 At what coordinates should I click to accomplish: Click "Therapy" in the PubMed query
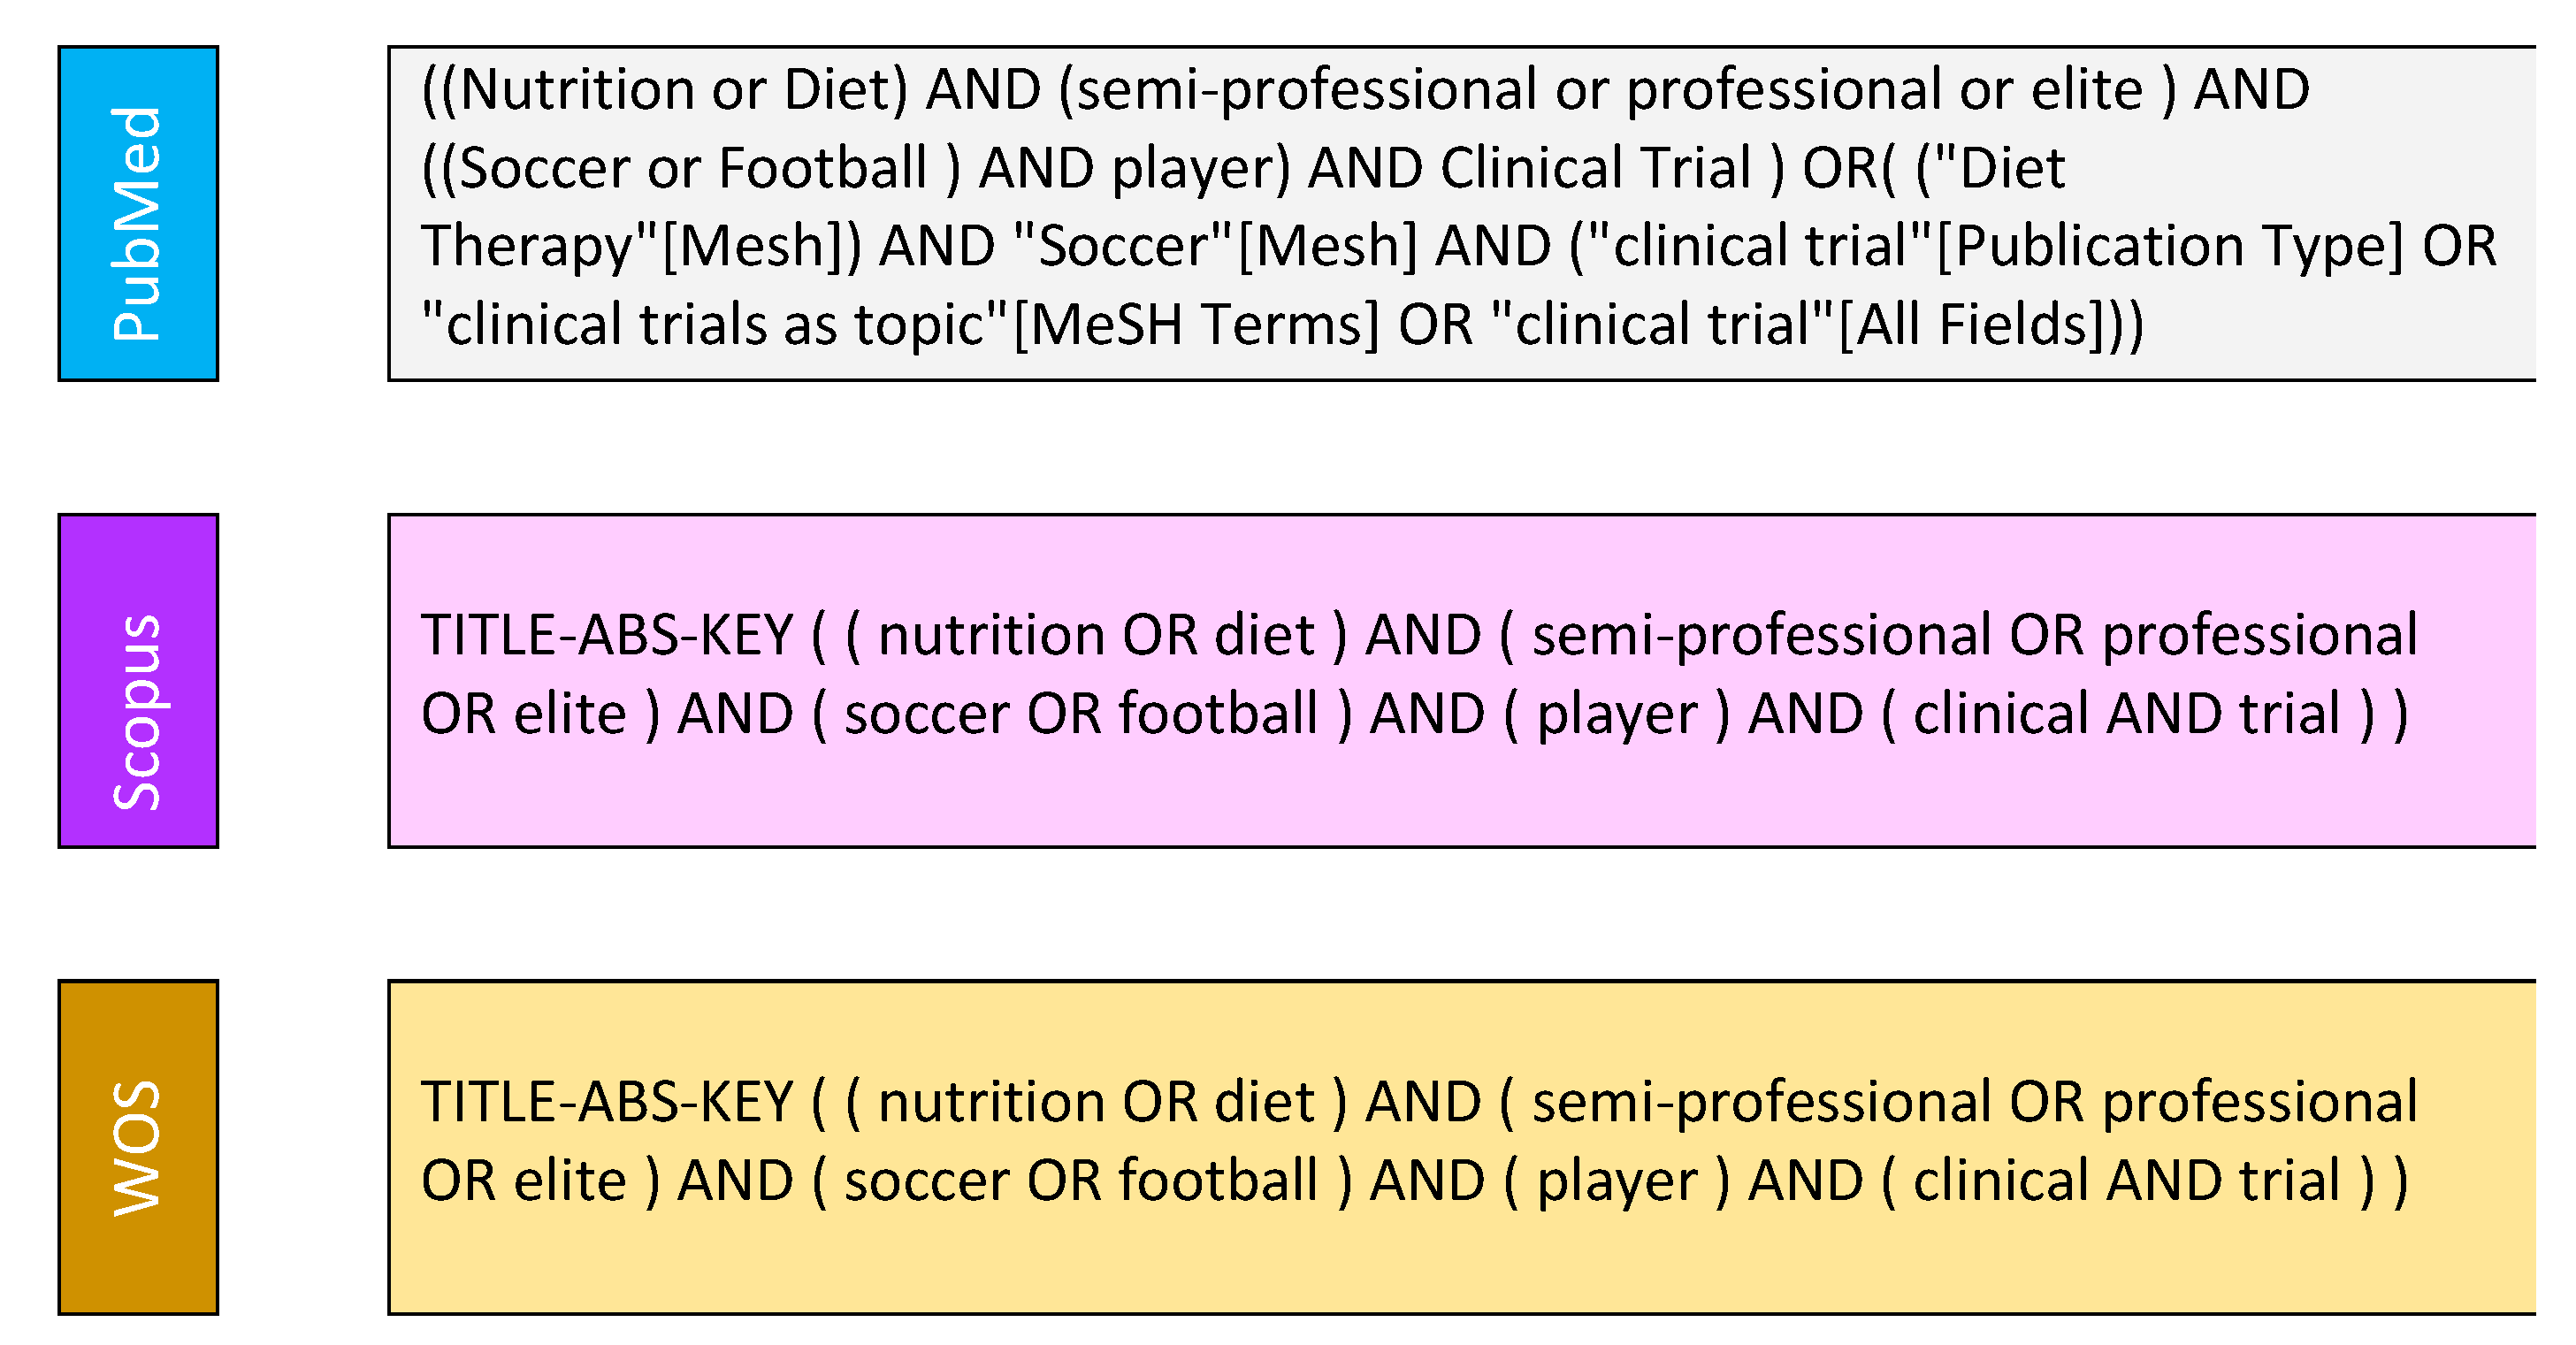click(527, 246)
